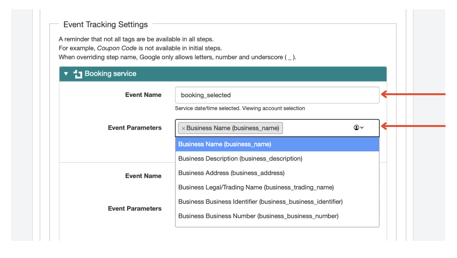
Task: Click the second Event Parameters label
Action: click(134, 209)
